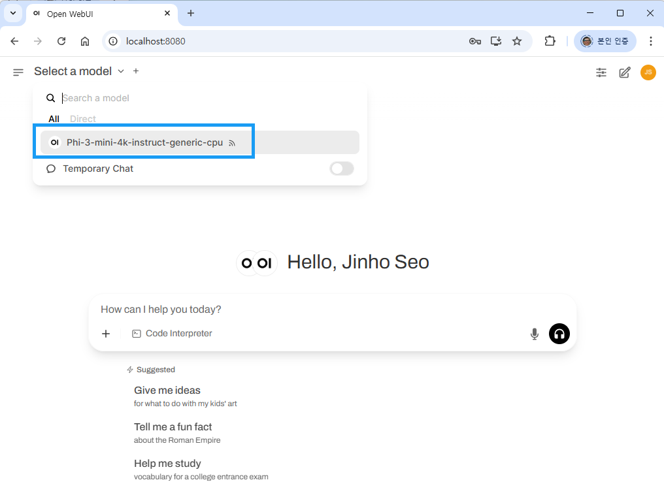Toggle the Temporary Chat switch
Image resolution: width=664 pixels, height=495 pixels.
pos(342,168)
